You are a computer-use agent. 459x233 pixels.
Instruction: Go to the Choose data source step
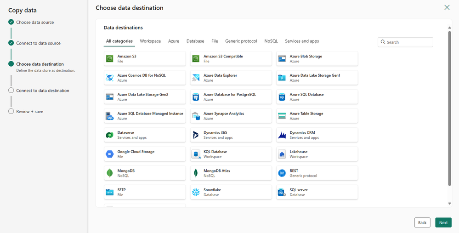35,22
